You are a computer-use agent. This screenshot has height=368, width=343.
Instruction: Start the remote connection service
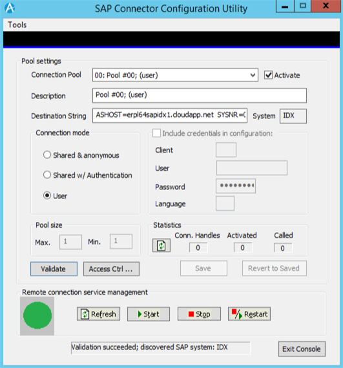149,314
